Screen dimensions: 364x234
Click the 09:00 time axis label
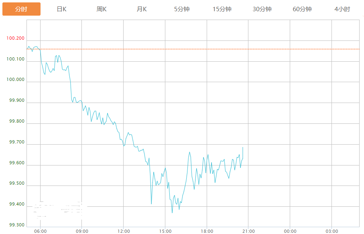[x=82, y=231]
